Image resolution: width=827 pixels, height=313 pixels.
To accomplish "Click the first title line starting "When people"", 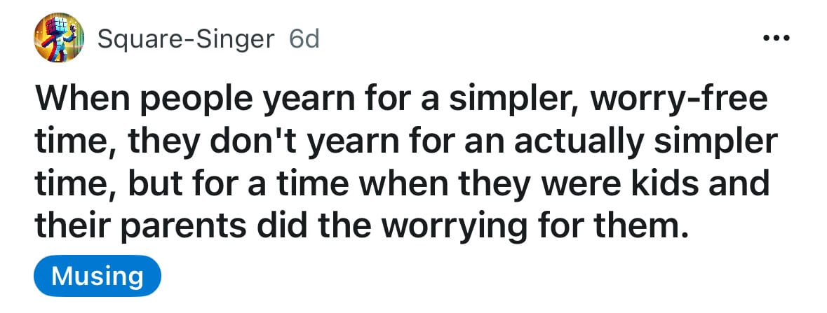I will [x=401, y=100].
